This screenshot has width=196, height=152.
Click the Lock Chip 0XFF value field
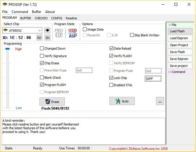[x=153, y=79]
